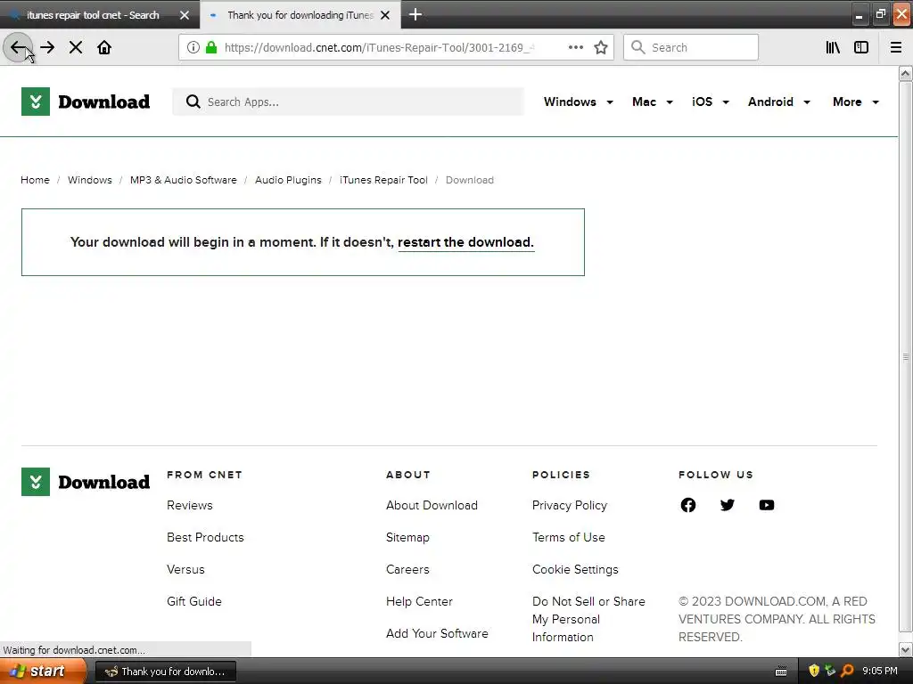Toggle the sidebar view icon

pyautogui.click(x=861, y=48)
